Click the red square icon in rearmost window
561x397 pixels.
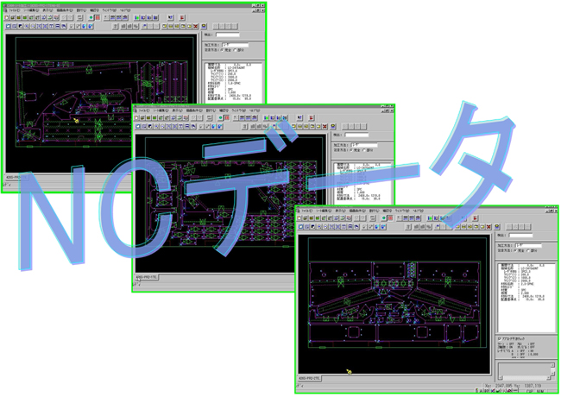(98, 17)
